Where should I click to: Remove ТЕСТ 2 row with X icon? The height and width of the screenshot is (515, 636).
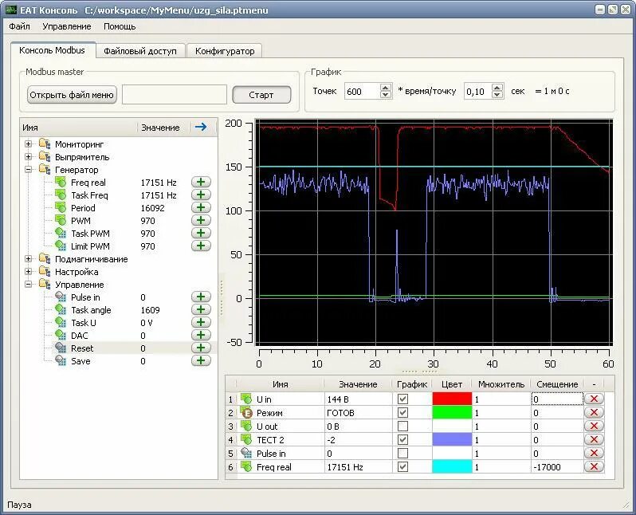click(x=594, y=439)
